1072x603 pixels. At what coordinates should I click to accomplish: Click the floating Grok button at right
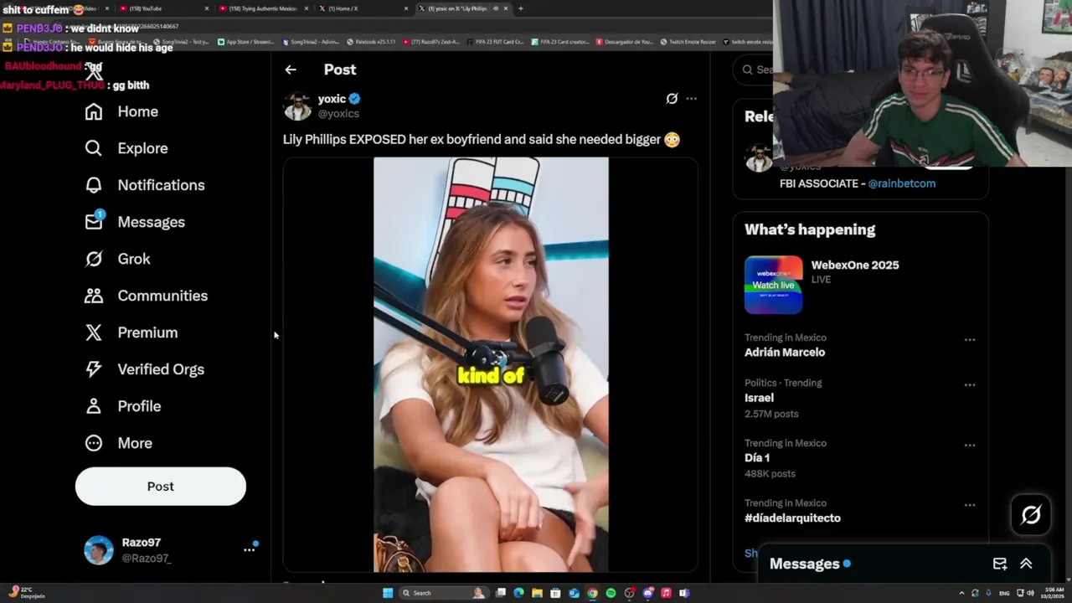coord(1031,515)
